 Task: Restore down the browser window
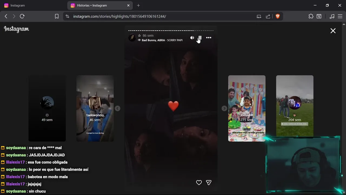pyautogui.click(x=327, y=5)
